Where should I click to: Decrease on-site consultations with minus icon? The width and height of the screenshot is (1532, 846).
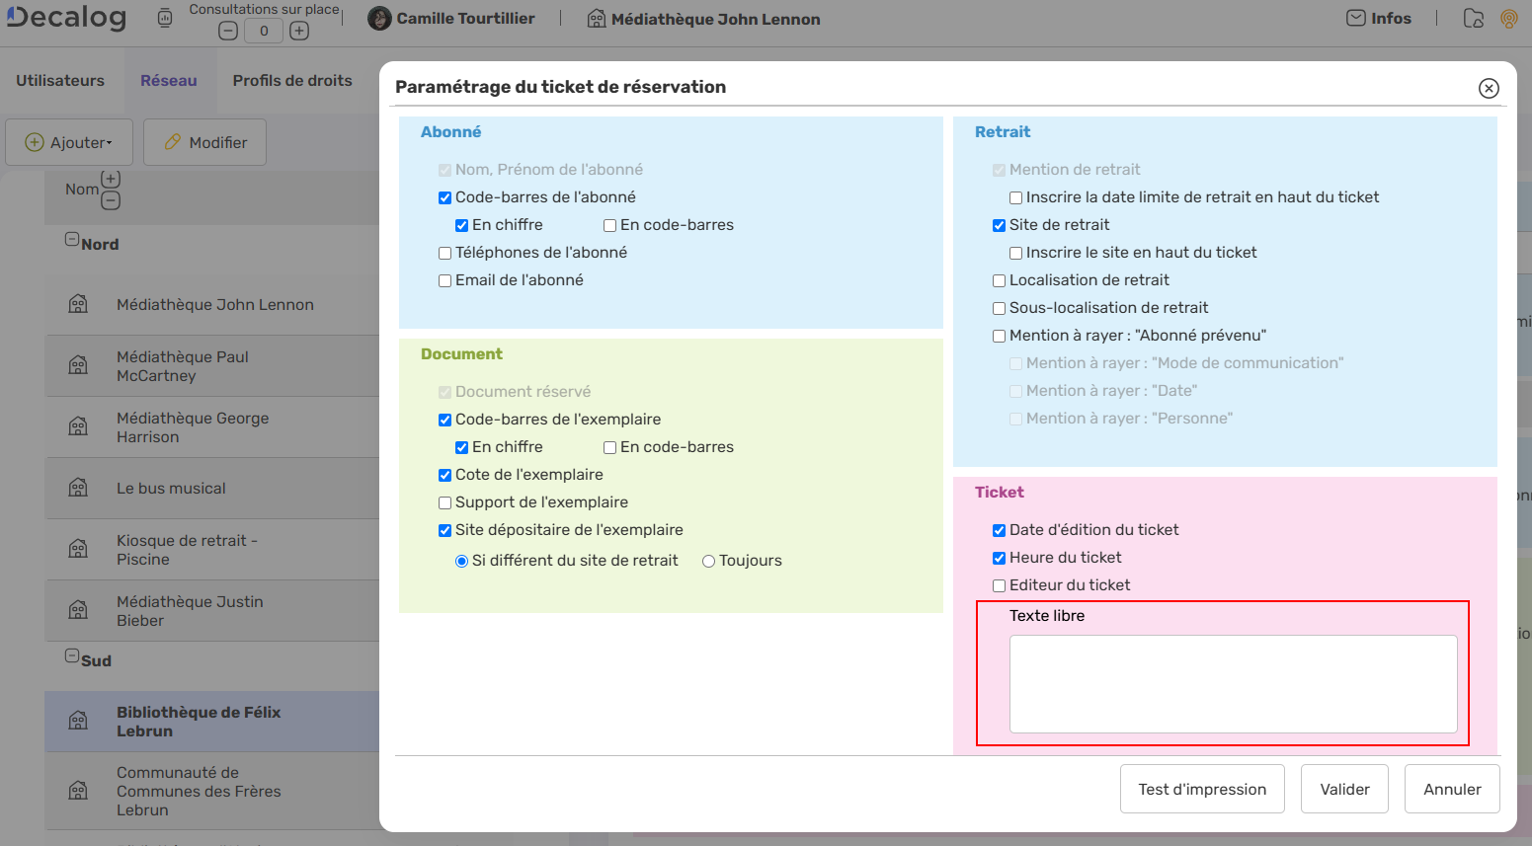[x=228, y=31]
